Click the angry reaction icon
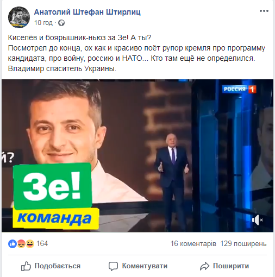 click(21, 244)
